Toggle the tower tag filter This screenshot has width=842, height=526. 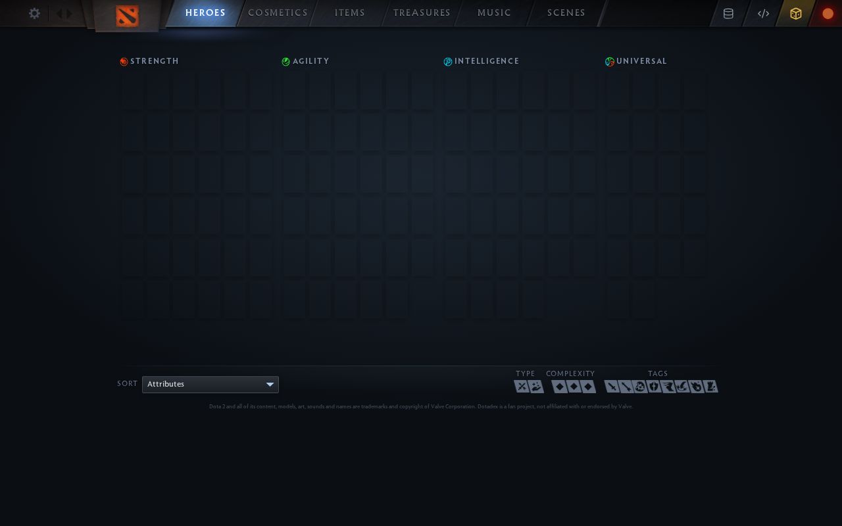pyautogui.click(x=711, y=387)
